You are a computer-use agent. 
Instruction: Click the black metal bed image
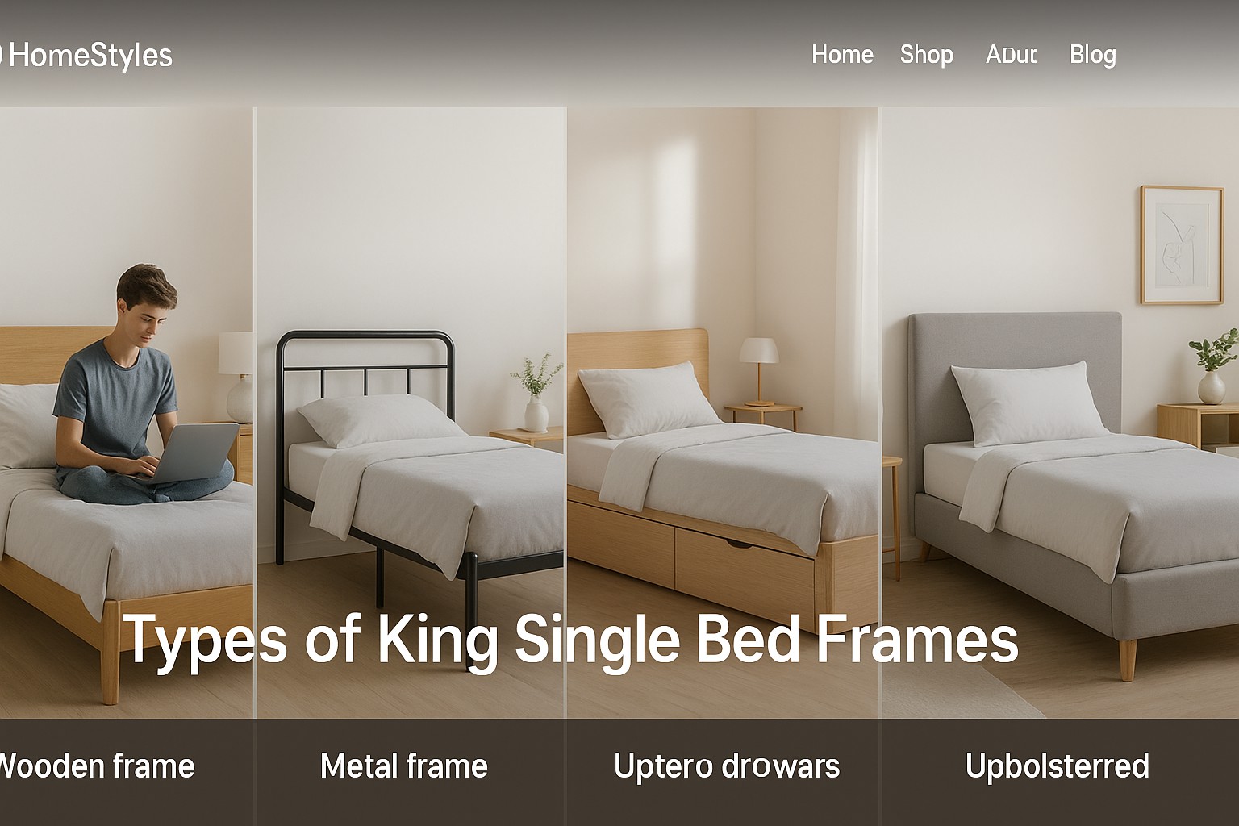(411, 412)
